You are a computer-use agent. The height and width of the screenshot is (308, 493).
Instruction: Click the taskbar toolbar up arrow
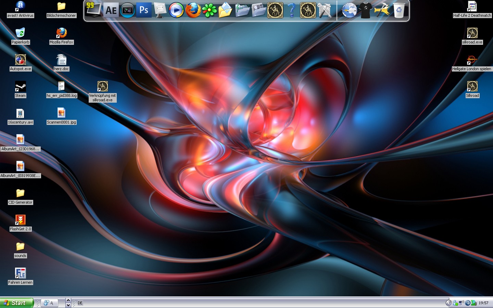pos(68,300)
